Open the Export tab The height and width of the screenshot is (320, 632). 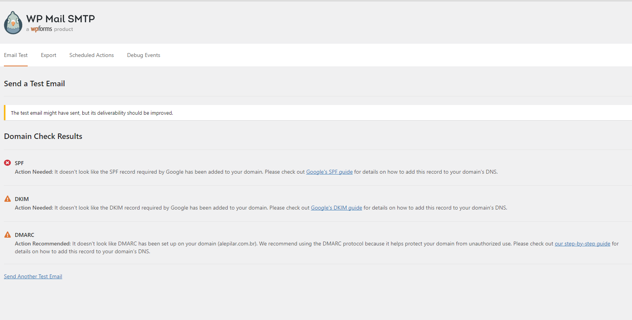tap(48, 55)
